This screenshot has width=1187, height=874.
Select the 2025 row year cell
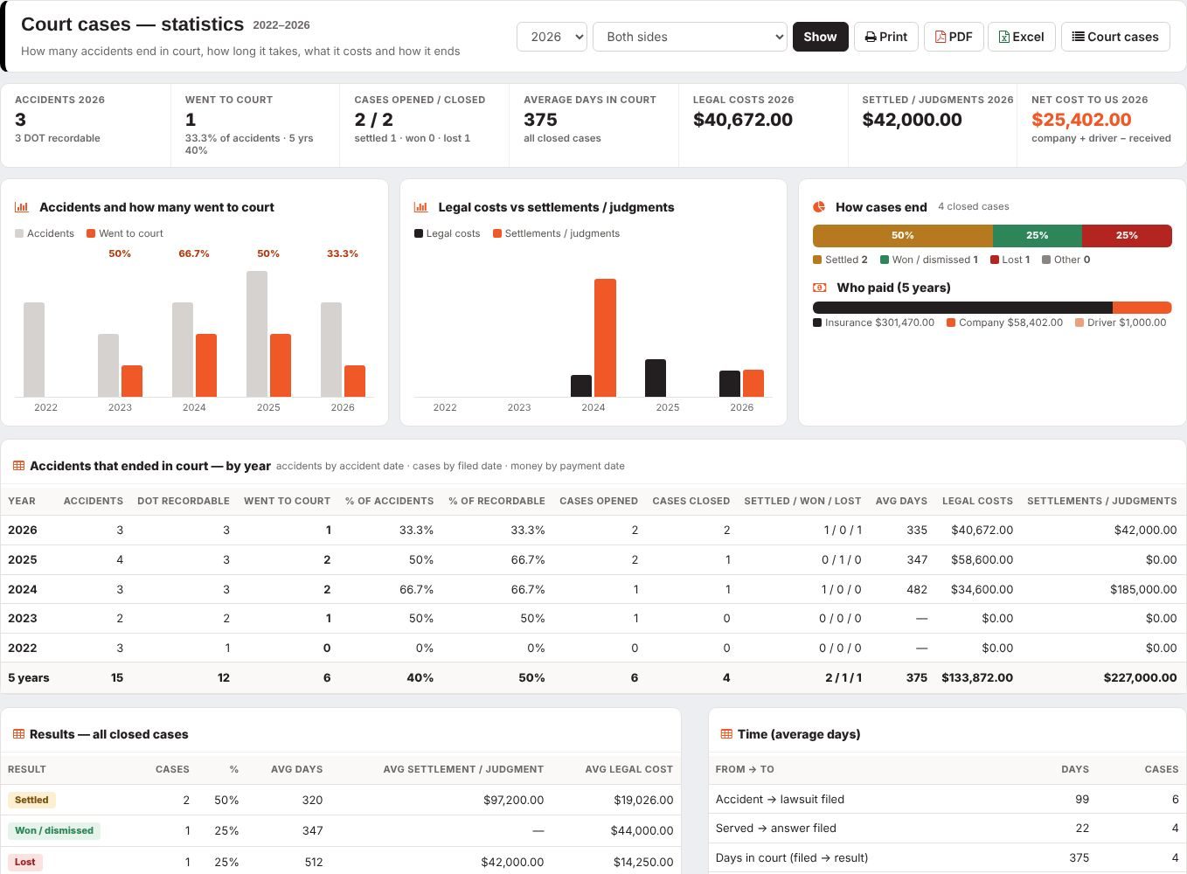tap(23, 559)
